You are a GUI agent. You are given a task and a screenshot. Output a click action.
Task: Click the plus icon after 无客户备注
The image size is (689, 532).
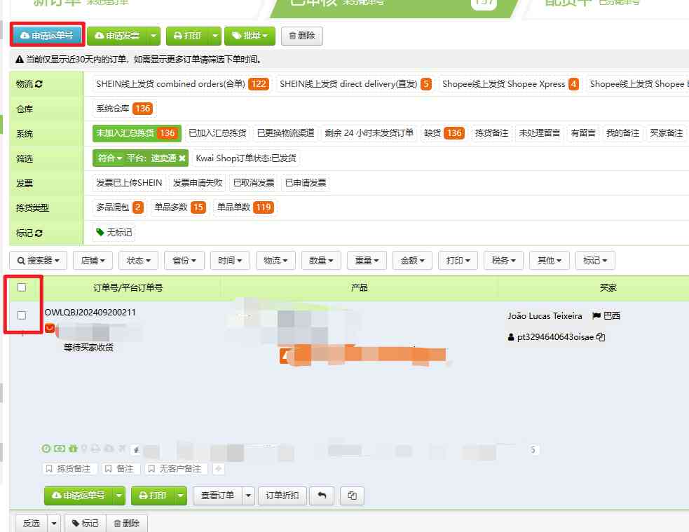pyautogui.click(x=218, y=469)
